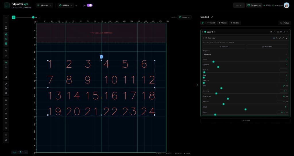Image resolution: width=294 pixels, height=156 pixels.
Task: Click the redo arrow icon
Action: 6,56
